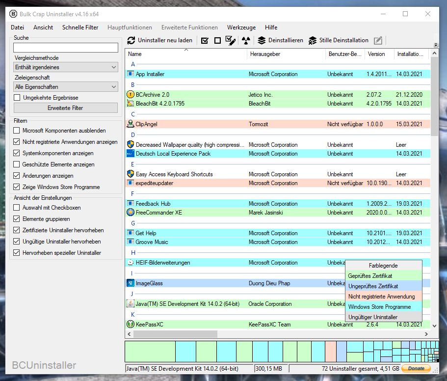
Task: Collapse group header G
Action: click(x=133, y=223)
